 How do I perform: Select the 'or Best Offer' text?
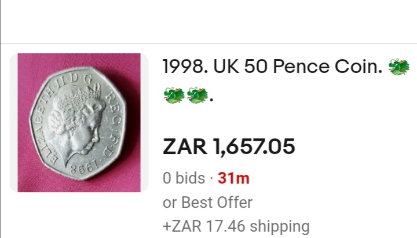(x=208, y=203)
